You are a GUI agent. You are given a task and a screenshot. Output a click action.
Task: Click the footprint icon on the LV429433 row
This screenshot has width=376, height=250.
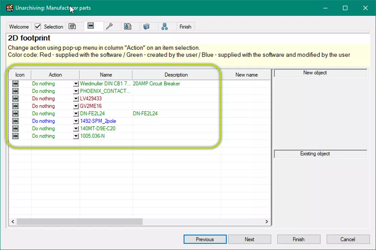(15, 98)
